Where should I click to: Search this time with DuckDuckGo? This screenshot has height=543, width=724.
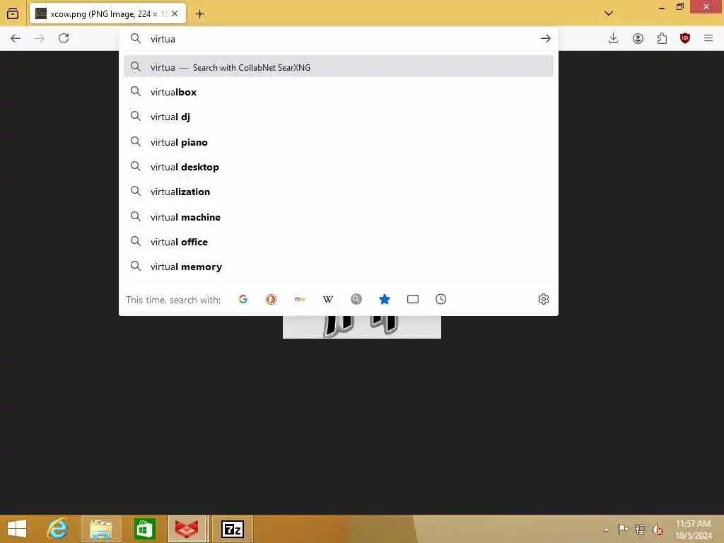tap(271, 299)
